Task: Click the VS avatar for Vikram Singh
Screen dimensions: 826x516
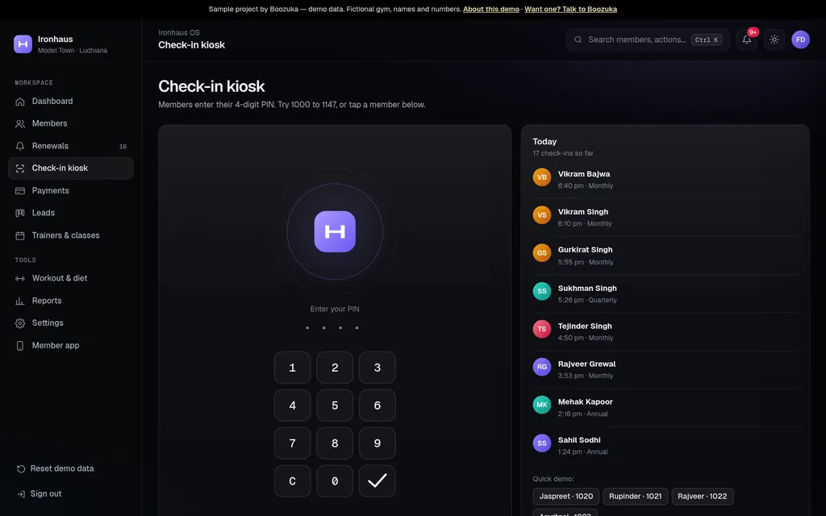Action: (x=541, y=215)
